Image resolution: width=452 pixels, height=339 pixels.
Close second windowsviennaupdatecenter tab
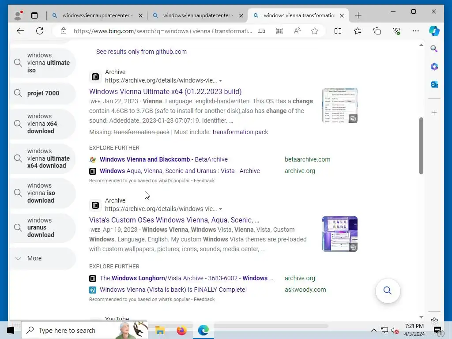pos(241,15)
